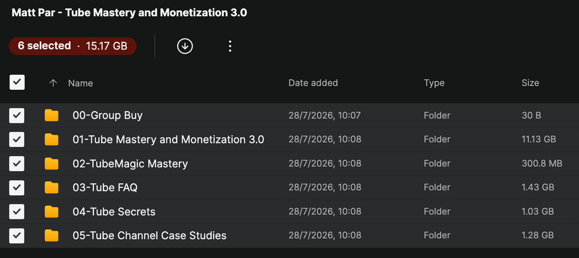Toggle the 05-Tube Channel Case Studies checkbox
The image size is (579, 258).
(17, 236)
